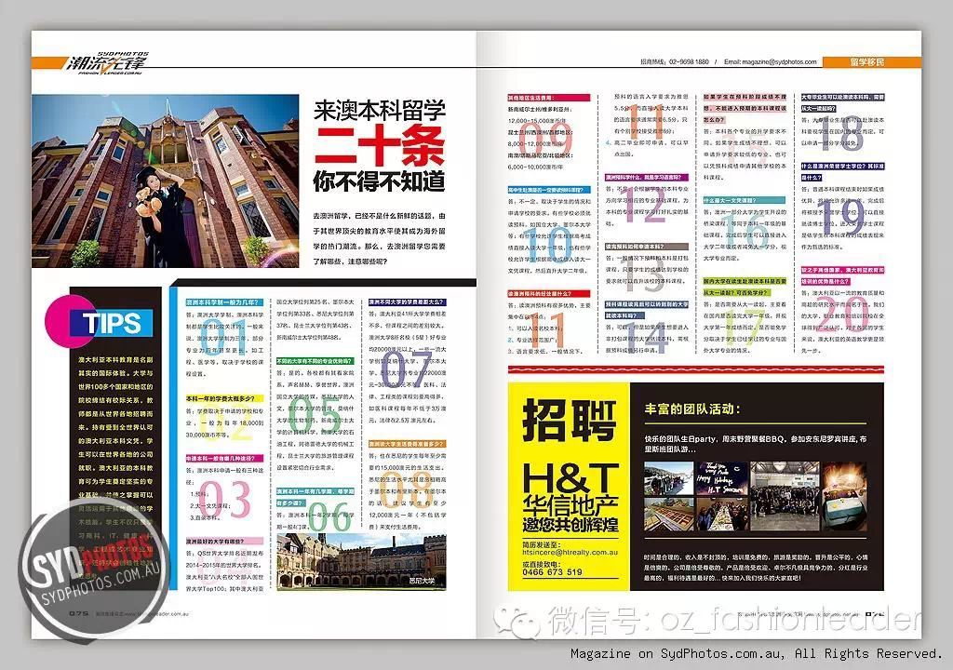Click the large green number '06'
This screenshot has width=953, height=670.
(330, 515)
